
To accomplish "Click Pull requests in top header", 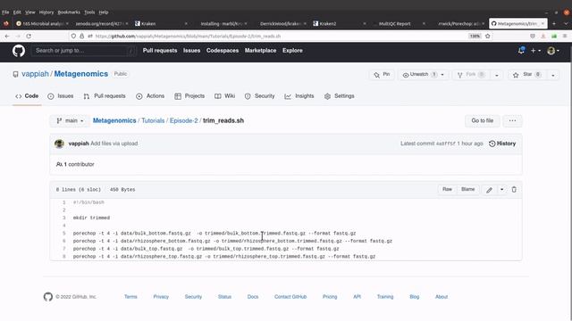I will [160, 51].
